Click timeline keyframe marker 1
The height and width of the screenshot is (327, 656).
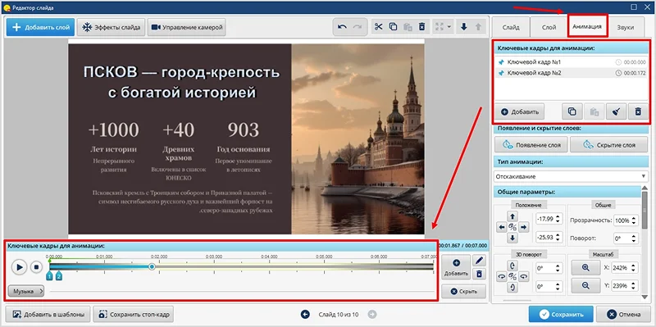[x=49, y=275]
